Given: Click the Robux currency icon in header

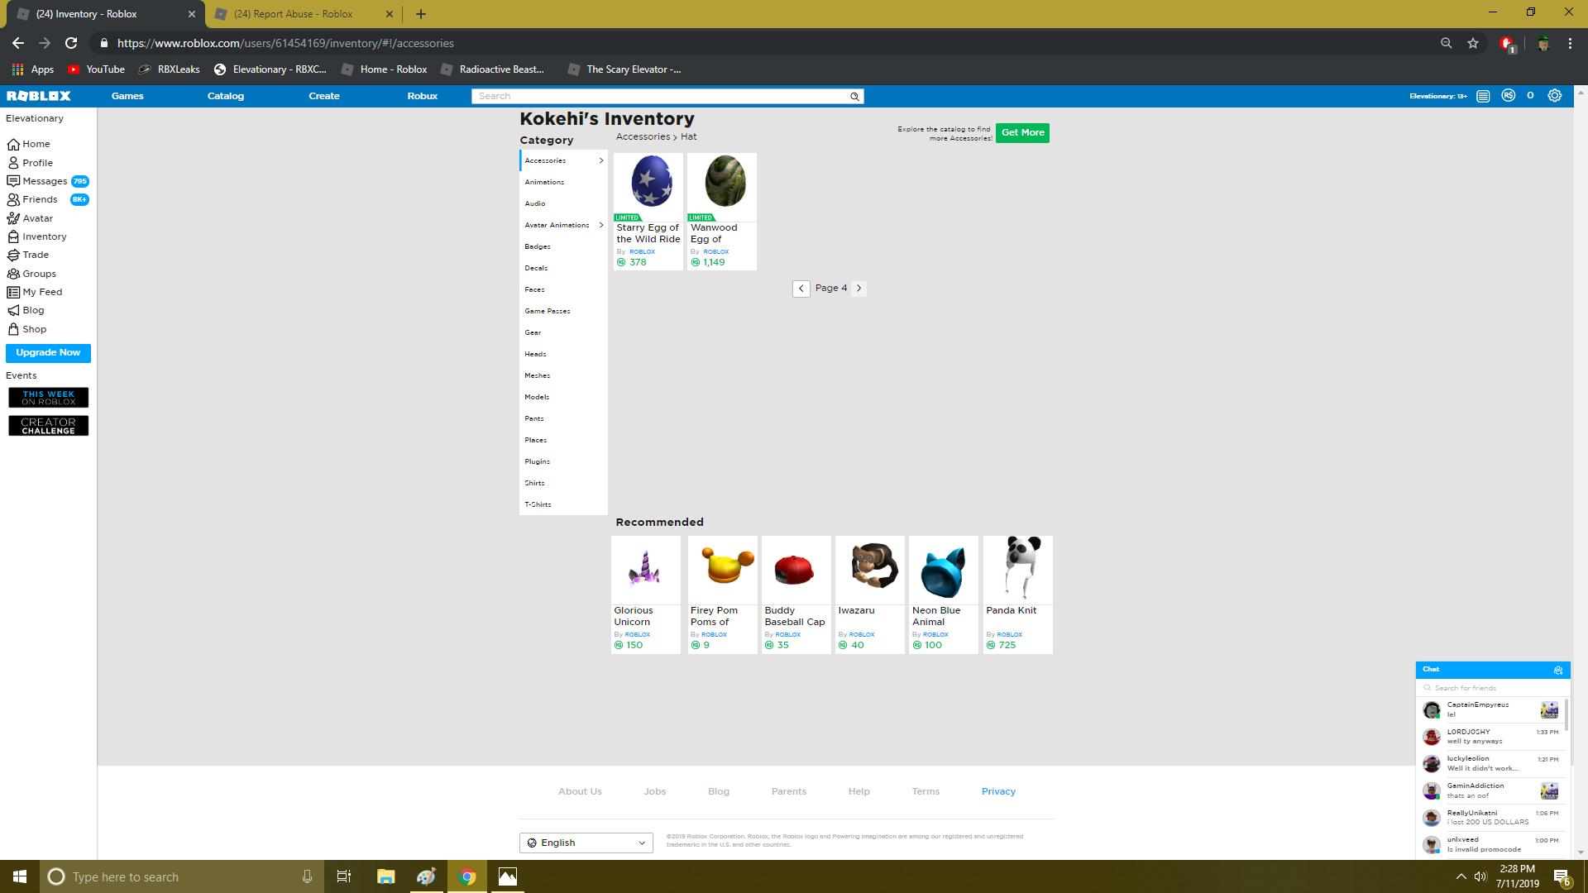Looking at the screenshot, I should tap(1509, 96).
